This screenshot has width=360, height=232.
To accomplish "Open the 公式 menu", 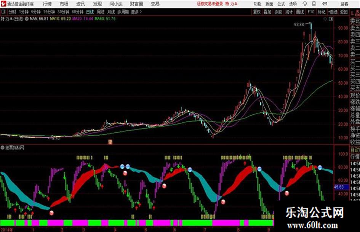I will (281, 4).
